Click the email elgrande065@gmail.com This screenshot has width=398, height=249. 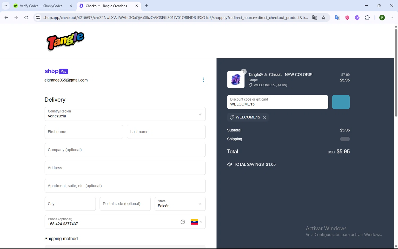tap(66, 80)
